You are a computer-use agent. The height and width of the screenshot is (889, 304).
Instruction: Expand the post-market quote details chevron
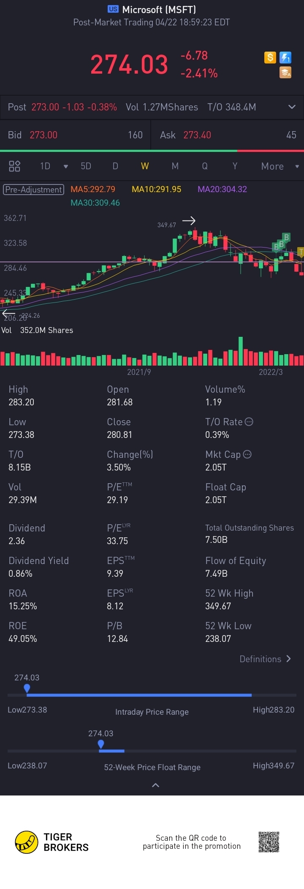pyautogui.click(x=292, y=107)
